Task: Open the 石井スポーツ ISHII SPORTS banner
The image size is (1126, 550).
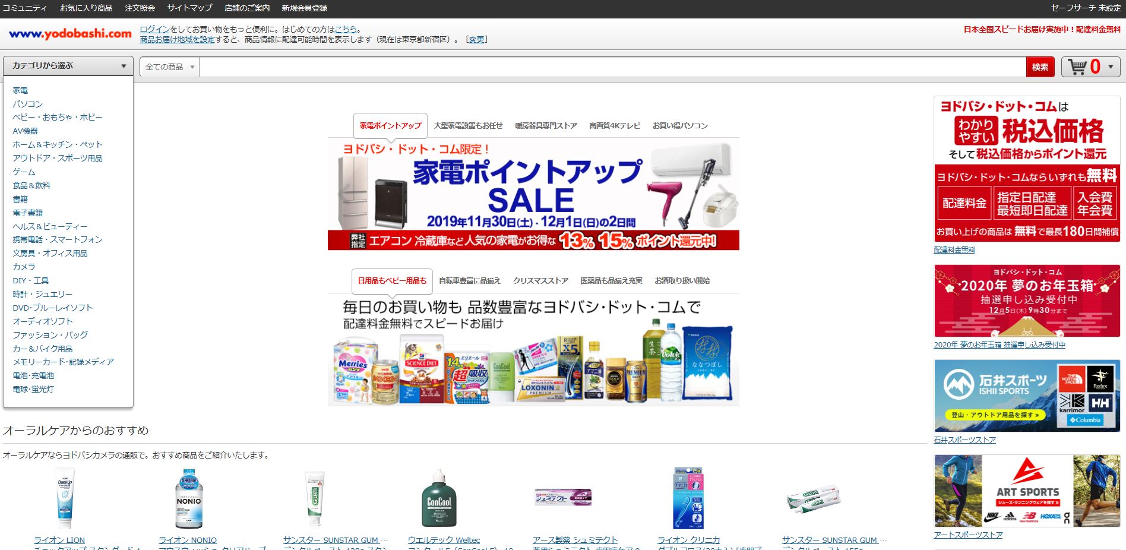Action: coord(1027,396)
